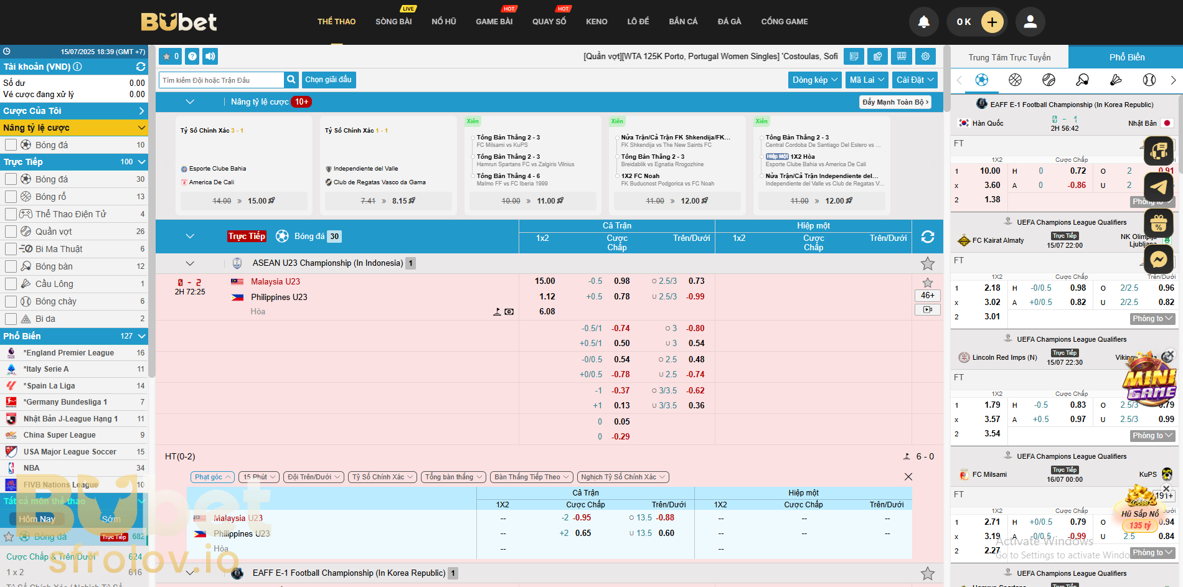Open the notification bell
The height and width of the screenshot is (587, 1183).
click(x=923, y=22)
